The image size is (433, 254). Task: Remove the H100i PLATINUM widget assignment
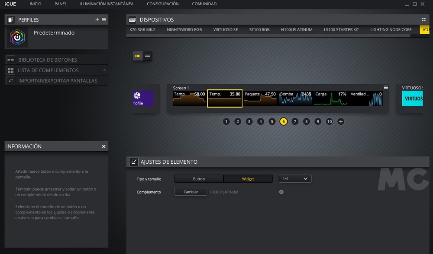(281, 192)
